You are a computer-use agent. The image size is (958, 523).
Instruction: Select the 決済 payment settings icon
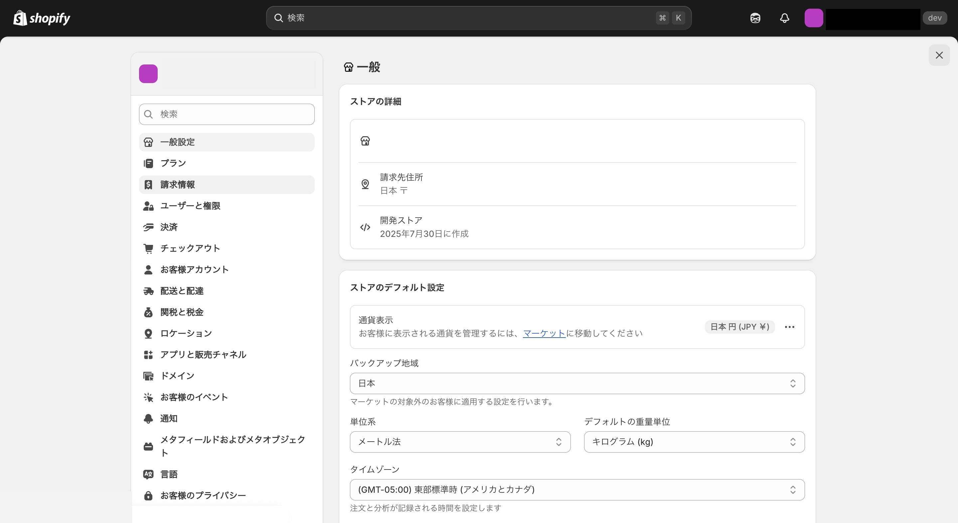(x=148, y=227)
